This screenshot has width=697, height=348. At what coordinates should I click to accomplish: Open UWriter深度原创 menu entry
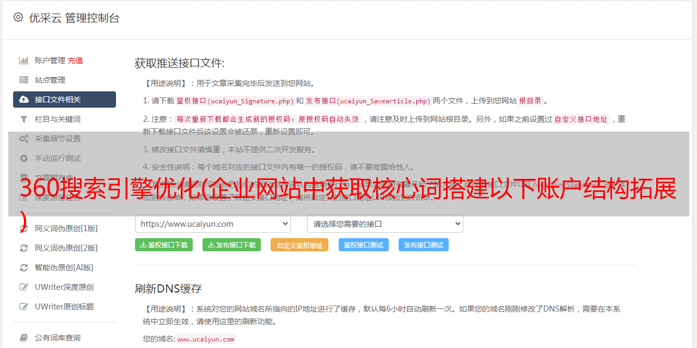(x=64, y=287)
